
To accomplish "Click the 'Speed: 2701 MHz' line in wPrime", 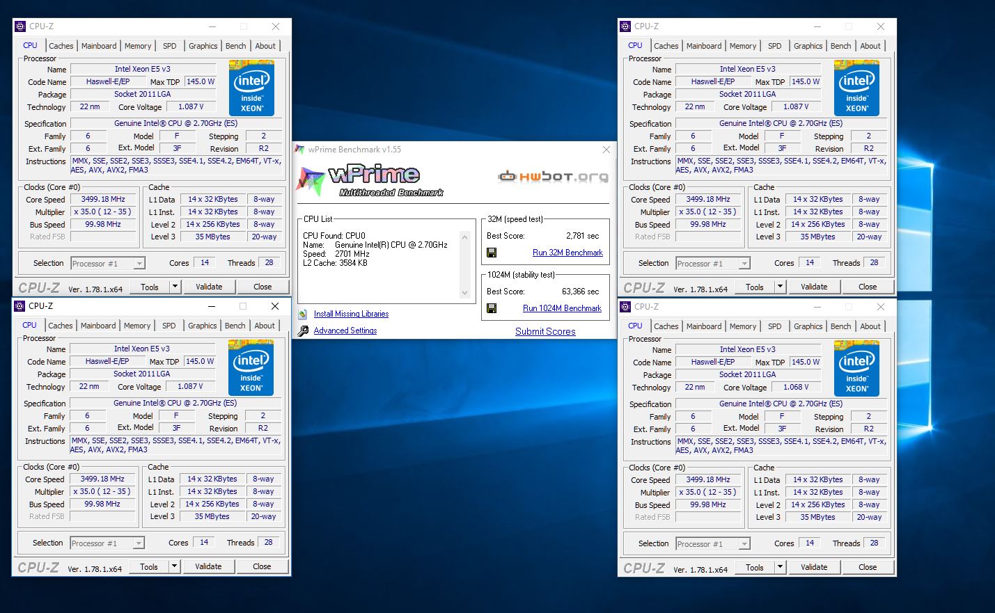I will 336,254.
